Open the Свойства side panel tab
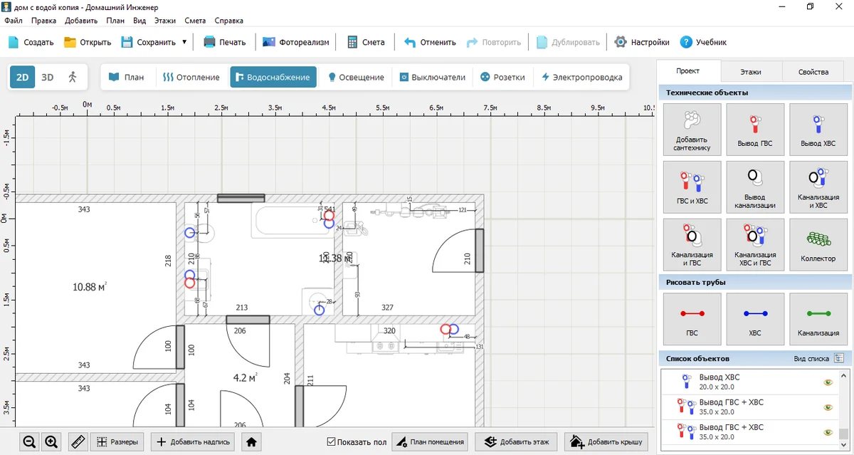Image resolution: width=854 pixels, height=455 pixels. 813,72
